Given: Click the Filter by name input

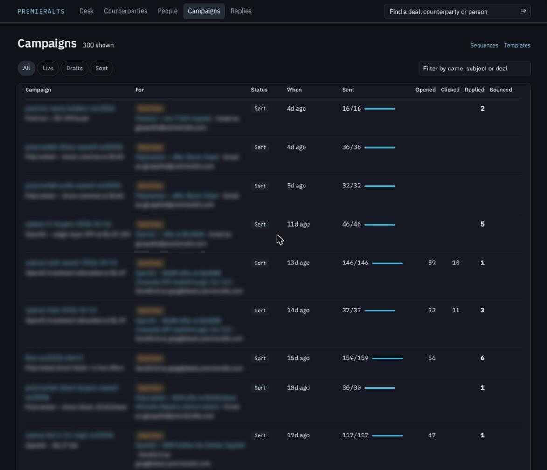Looking at the screenshot, I should point(474,69).
